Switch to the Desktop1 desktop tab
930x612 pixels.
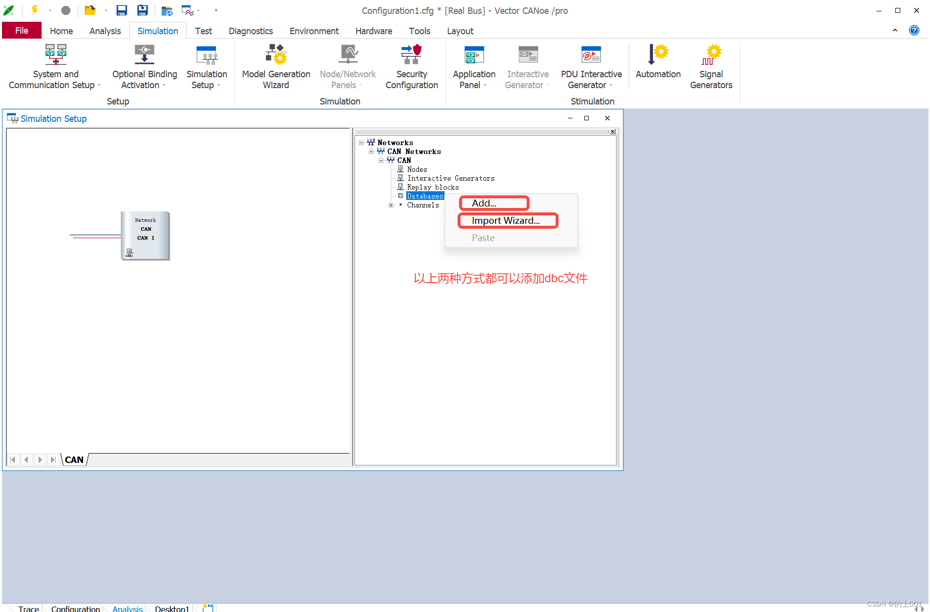click(x=171, y=609)
